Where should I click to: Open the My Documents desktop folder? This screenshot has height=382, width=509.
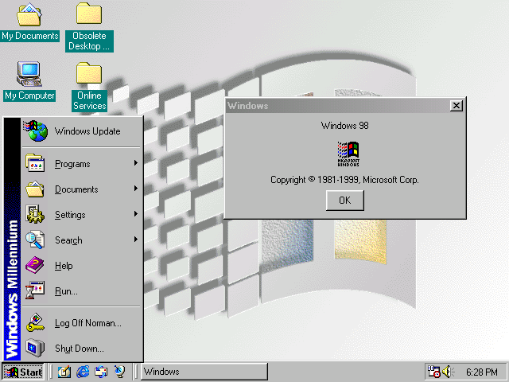29,14
